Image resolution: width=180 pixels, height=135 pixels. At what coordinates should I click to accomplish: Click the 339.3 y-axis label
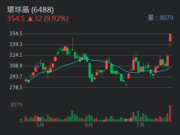16,44
